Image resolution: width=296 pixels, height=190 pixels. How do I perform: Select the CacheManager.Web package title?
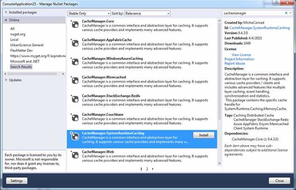[98, 152]
